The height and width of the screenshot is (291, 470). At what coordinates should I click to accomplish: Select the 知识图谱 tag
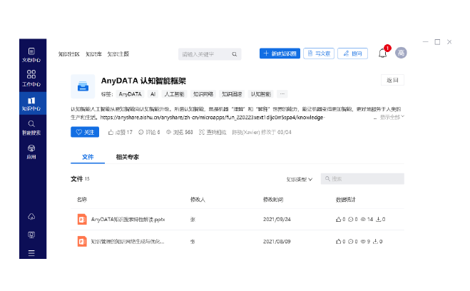(x=232, y=94)
